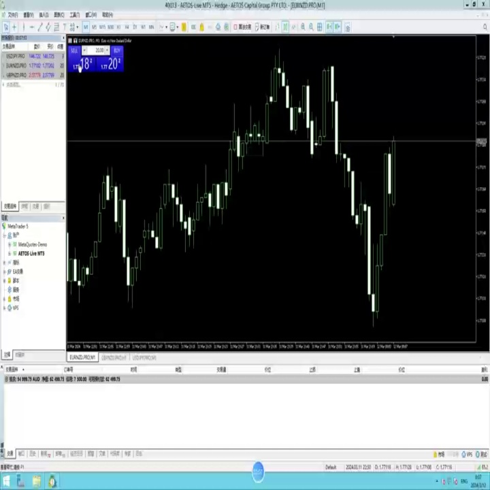
Task: Select the trendline drawing tool
Action: click(39, 27)
